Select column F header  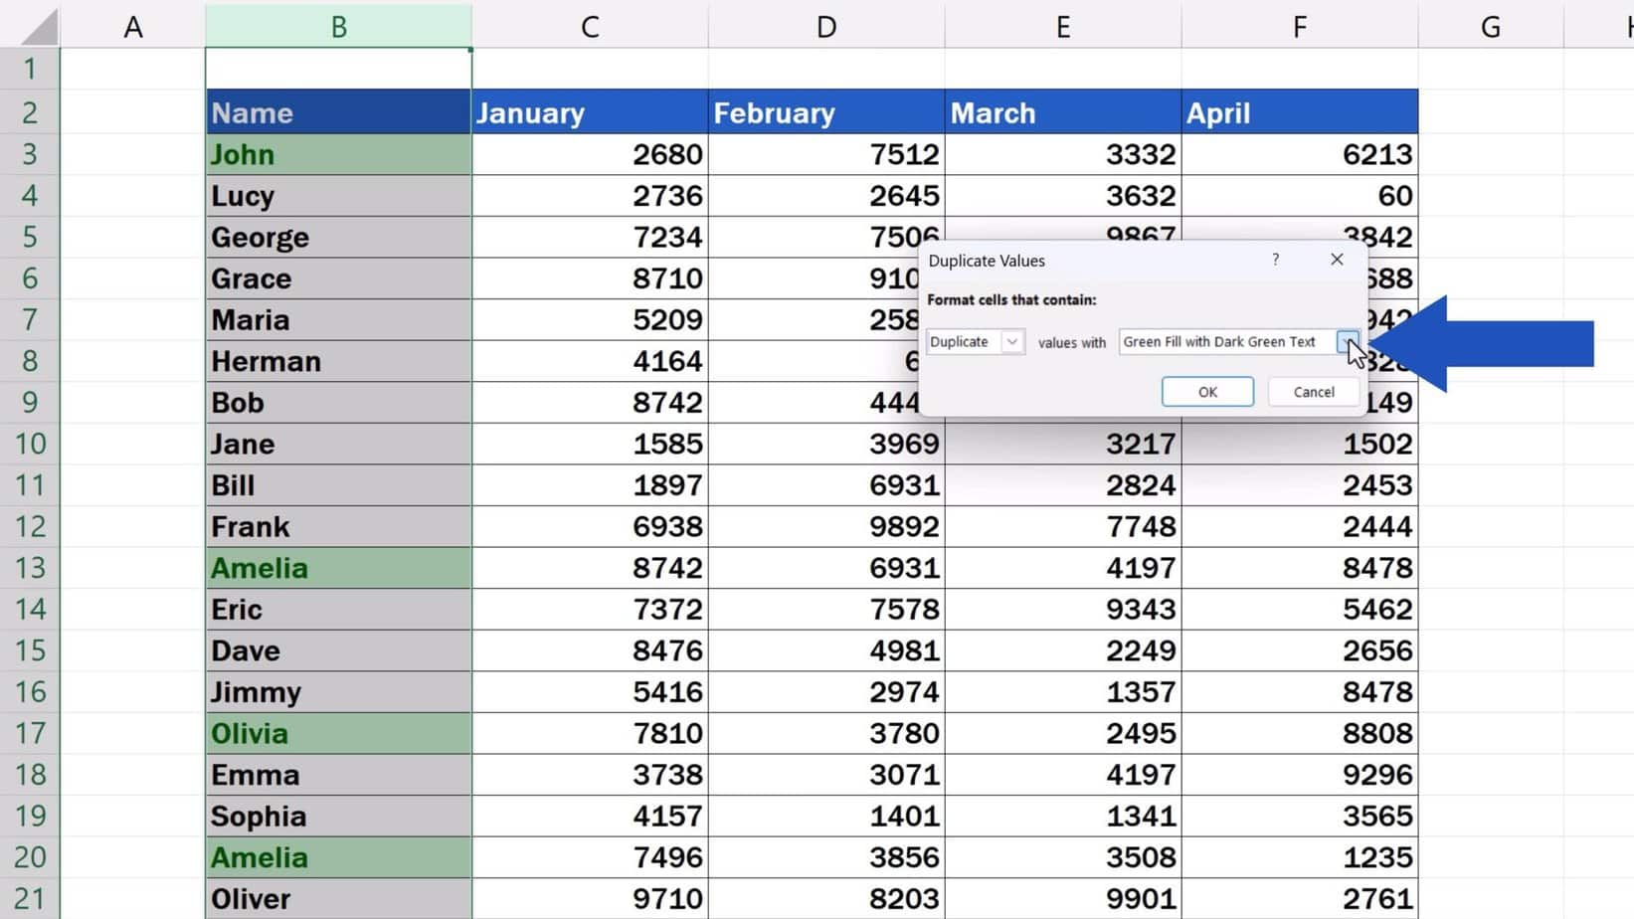[1299, 26]
